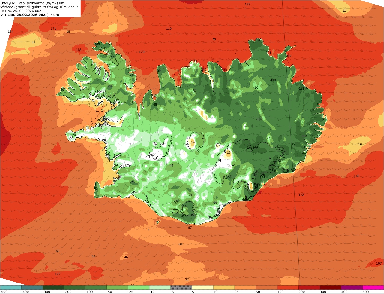Click the map value 107
Image resolution: width=384 pixels, height=294 pixels.
click(379, 263)
